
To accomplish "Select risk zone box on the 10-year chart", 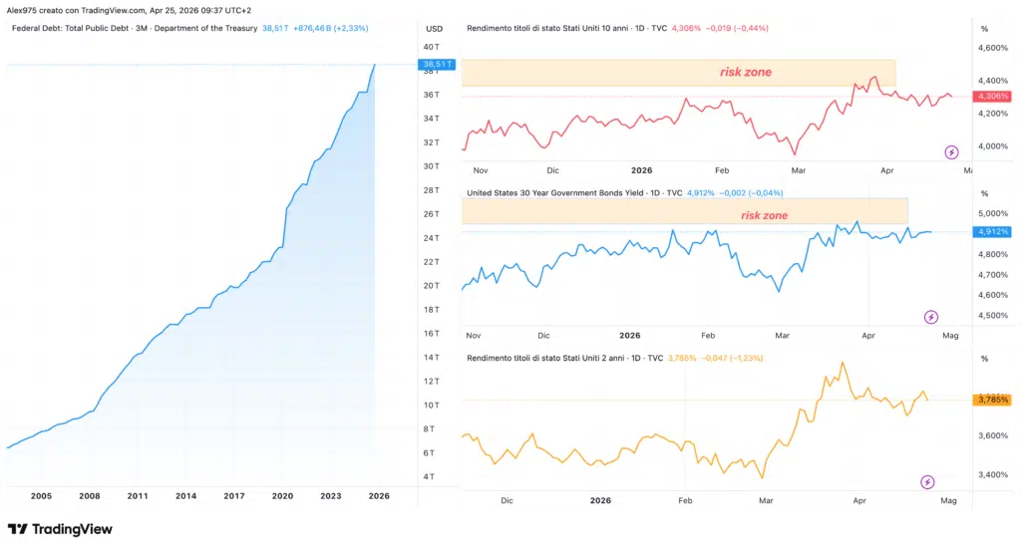I will pos(678,72).
